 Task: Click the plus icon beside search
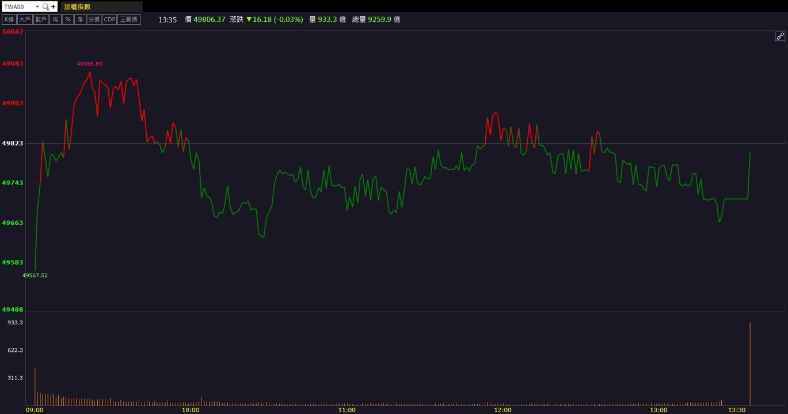point(54,7)
